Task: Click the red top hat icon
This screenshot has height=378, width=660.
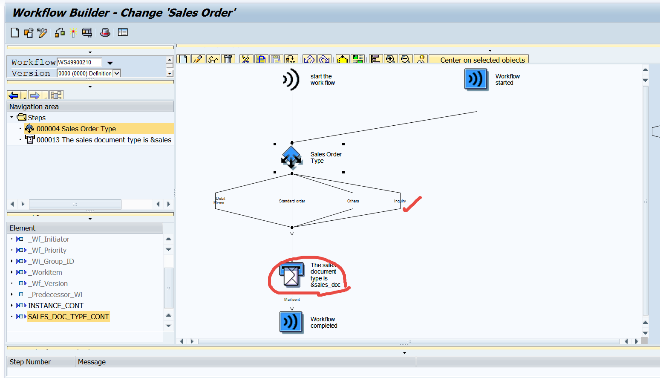Action: click(105, 32)
